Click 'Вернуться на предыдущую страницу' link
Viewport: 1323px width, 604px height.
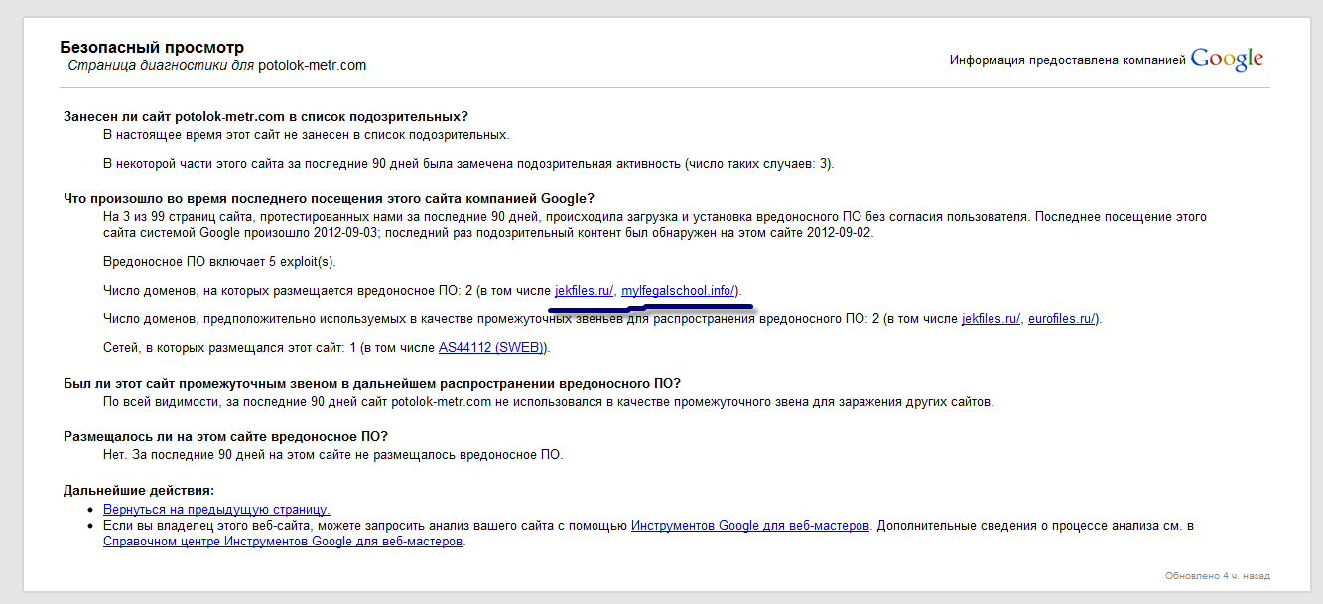tap(216, 509)
